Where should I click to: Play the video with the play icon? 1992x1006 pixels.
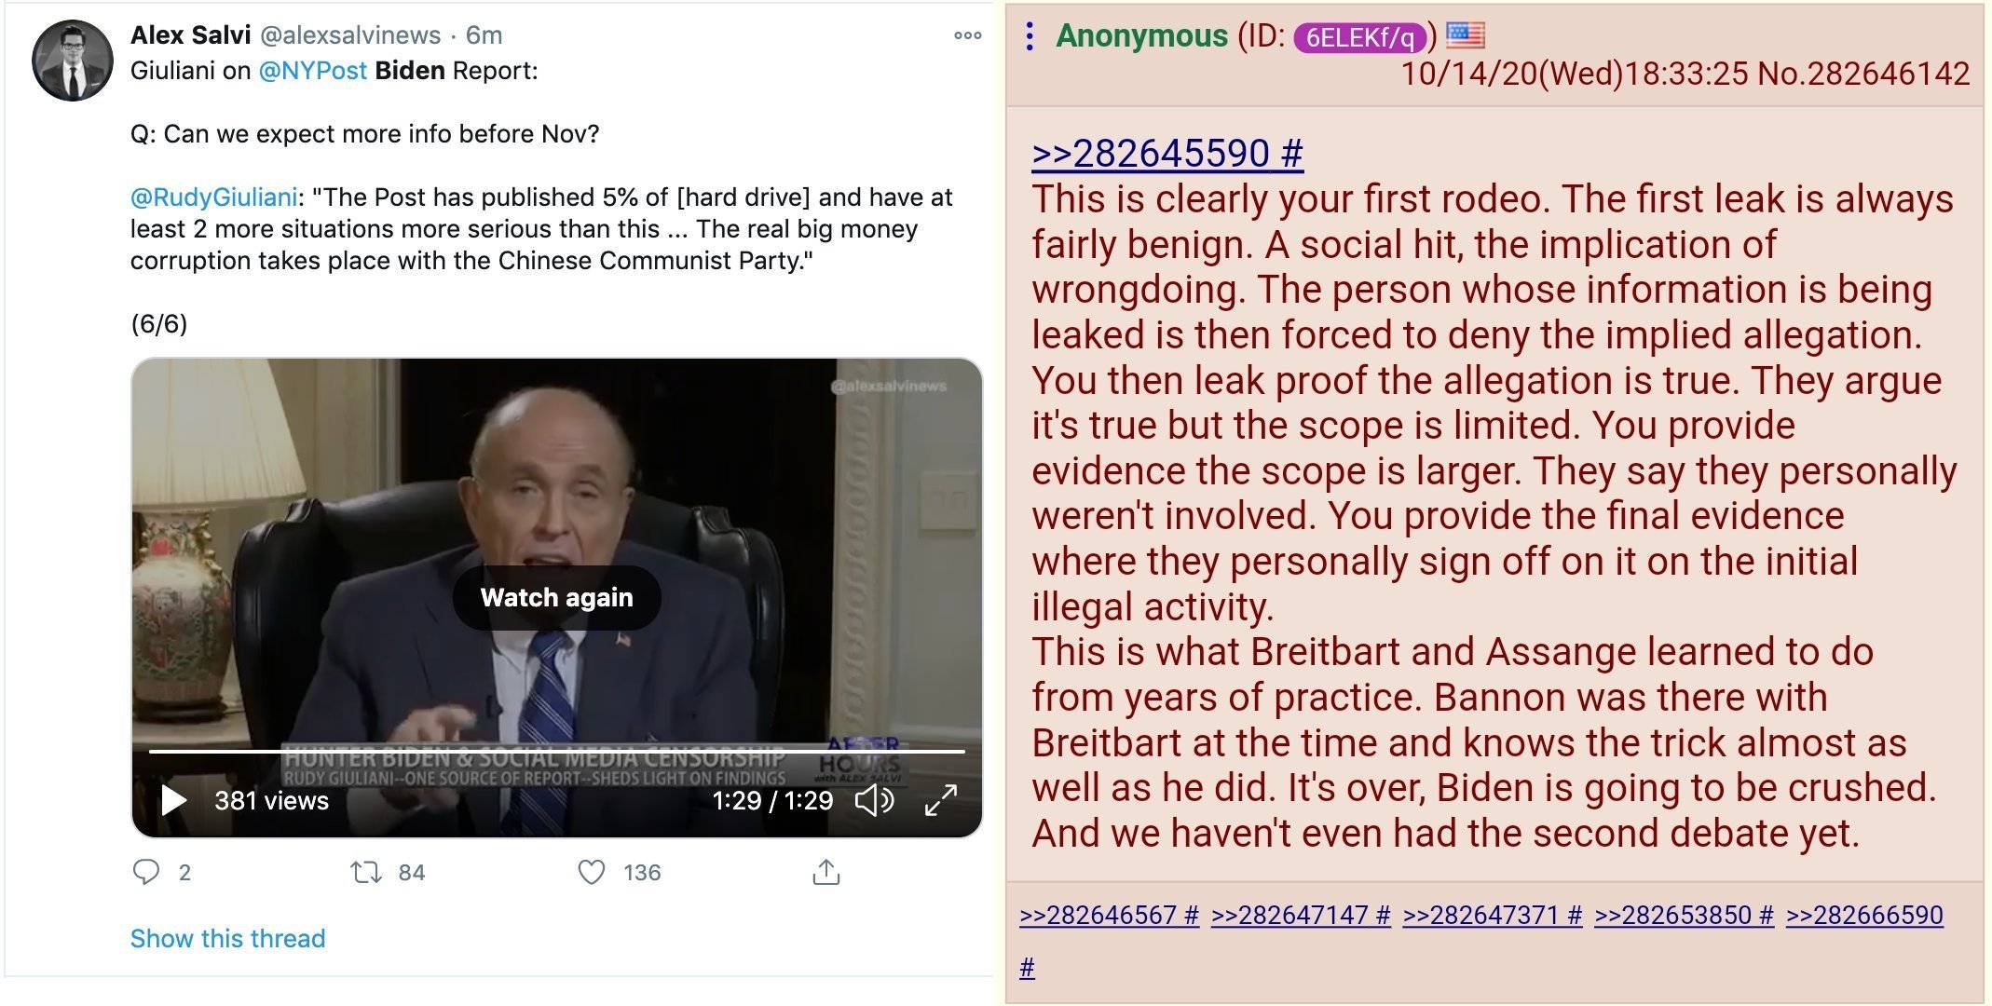tap(173, 800)
